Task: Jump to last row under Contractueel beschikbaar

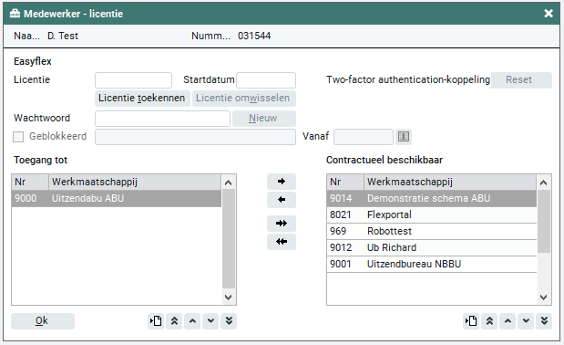Action: [544, 321]
